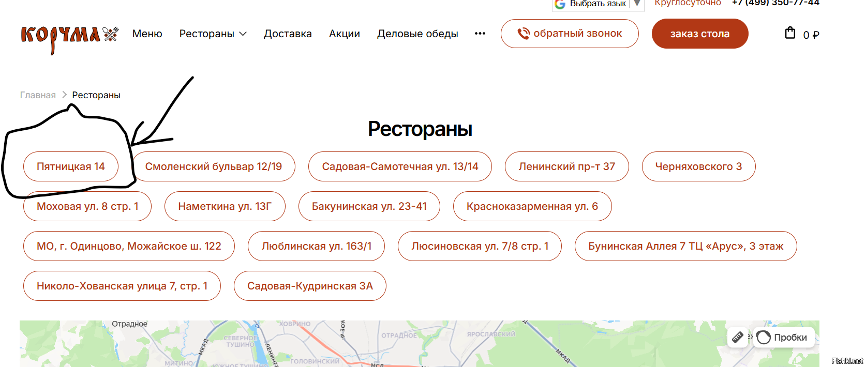Select Смоленский бульвар 12/19 restaurant
This screenshot has width=866, height=367.
(214, 166)
